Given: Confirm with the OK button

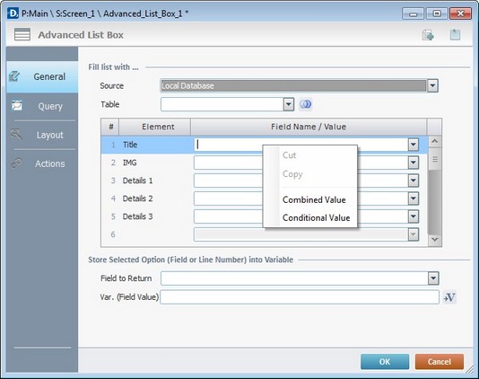Looking at the screenshot, I should point(385,362).
